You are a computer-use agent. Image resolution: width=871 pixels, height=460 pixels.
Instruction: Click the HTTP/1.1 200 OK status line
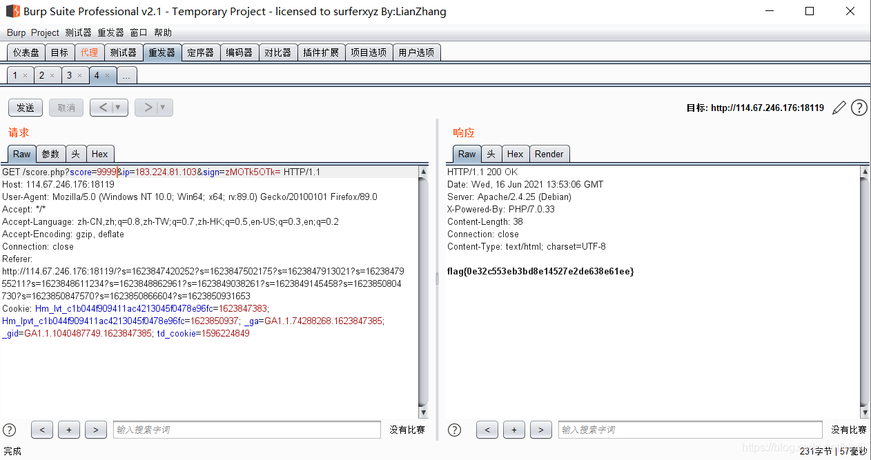pyautogui.click(x=482, y=172)
